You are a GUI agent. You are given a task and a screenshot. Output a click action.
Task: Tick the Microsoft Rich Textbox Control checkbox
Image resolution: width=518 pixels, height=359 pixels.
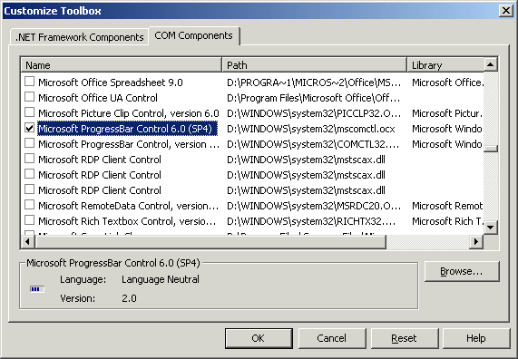[x=29, y=220]
